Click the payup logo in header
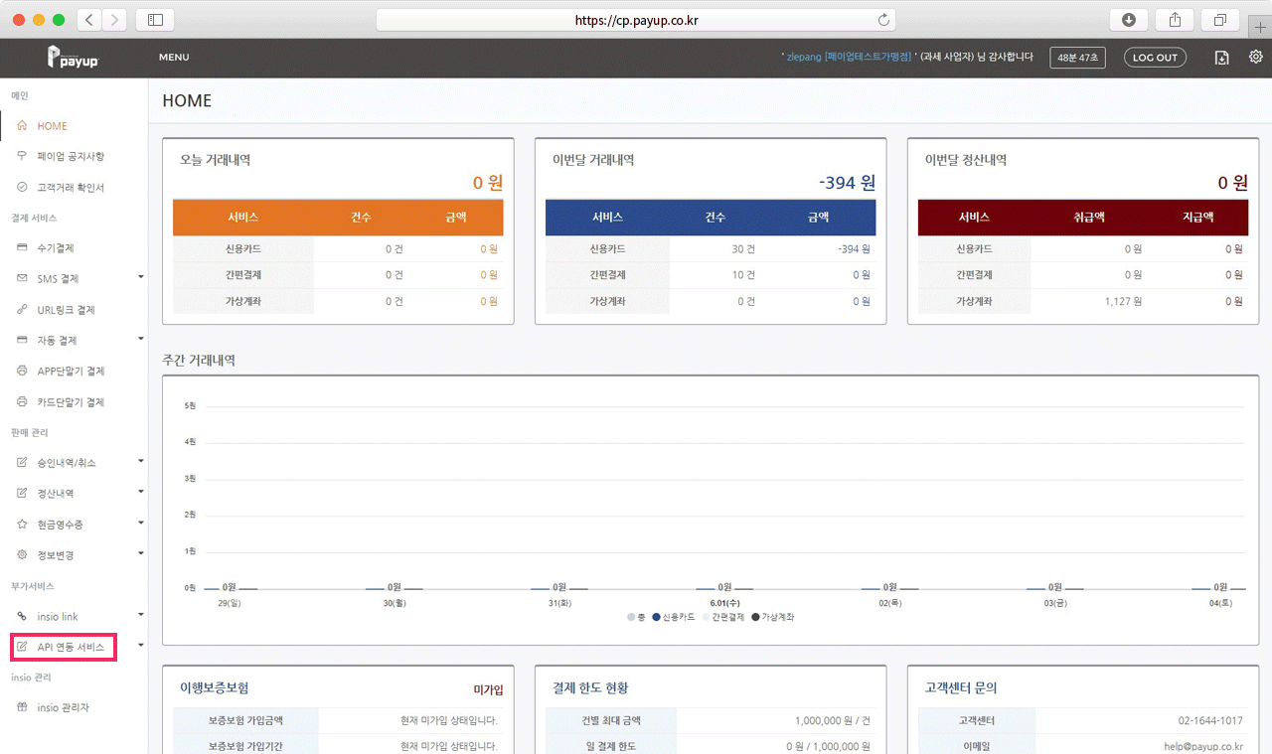1272x754 pixels. coord(74,58)
